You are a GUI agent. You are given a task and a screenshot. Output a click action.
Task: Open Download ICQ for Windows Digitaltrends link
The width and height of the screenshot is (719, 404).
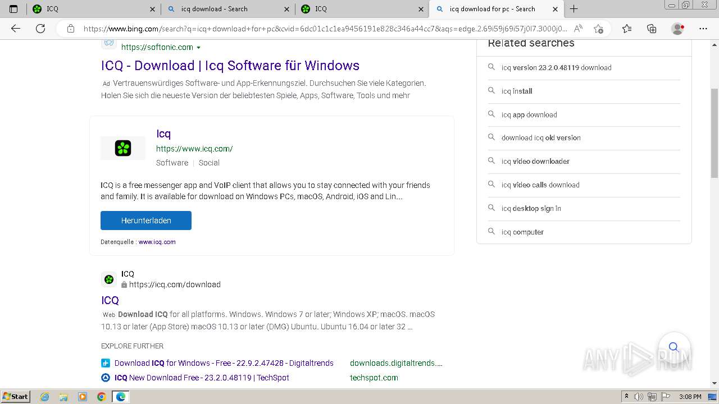point(224,363)
